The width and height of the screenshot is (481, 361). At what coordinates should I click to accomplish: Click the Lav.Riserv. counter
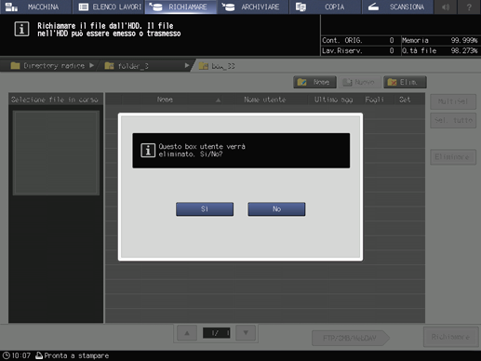pos(358,50)
